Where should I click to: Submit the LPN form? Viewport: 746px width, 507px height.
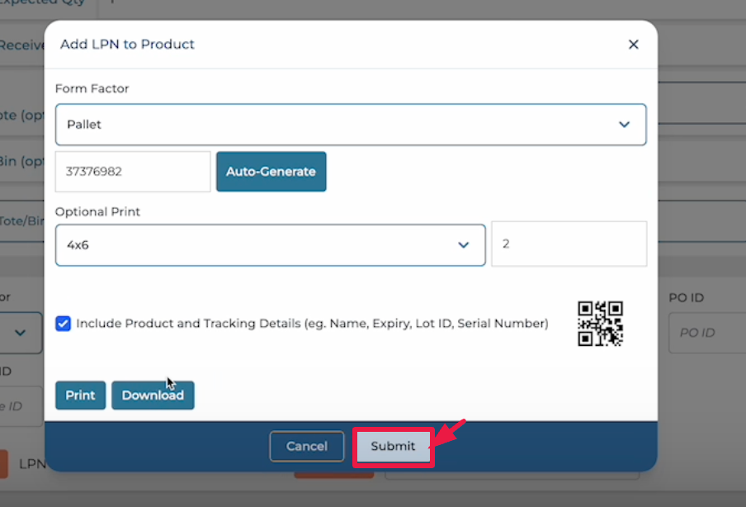click(x=393, y=447)
